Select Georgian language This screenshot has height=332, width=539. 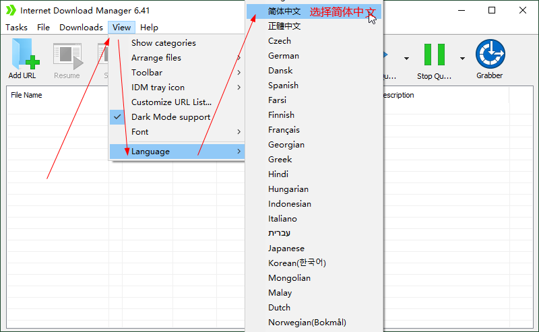[314, 144]
